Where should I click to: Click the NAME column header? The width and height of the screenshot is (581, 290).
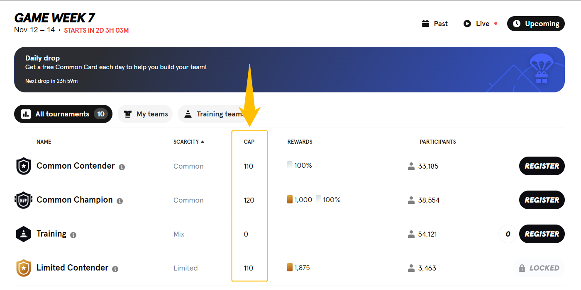pyautogui.click(x=44, y=142)
